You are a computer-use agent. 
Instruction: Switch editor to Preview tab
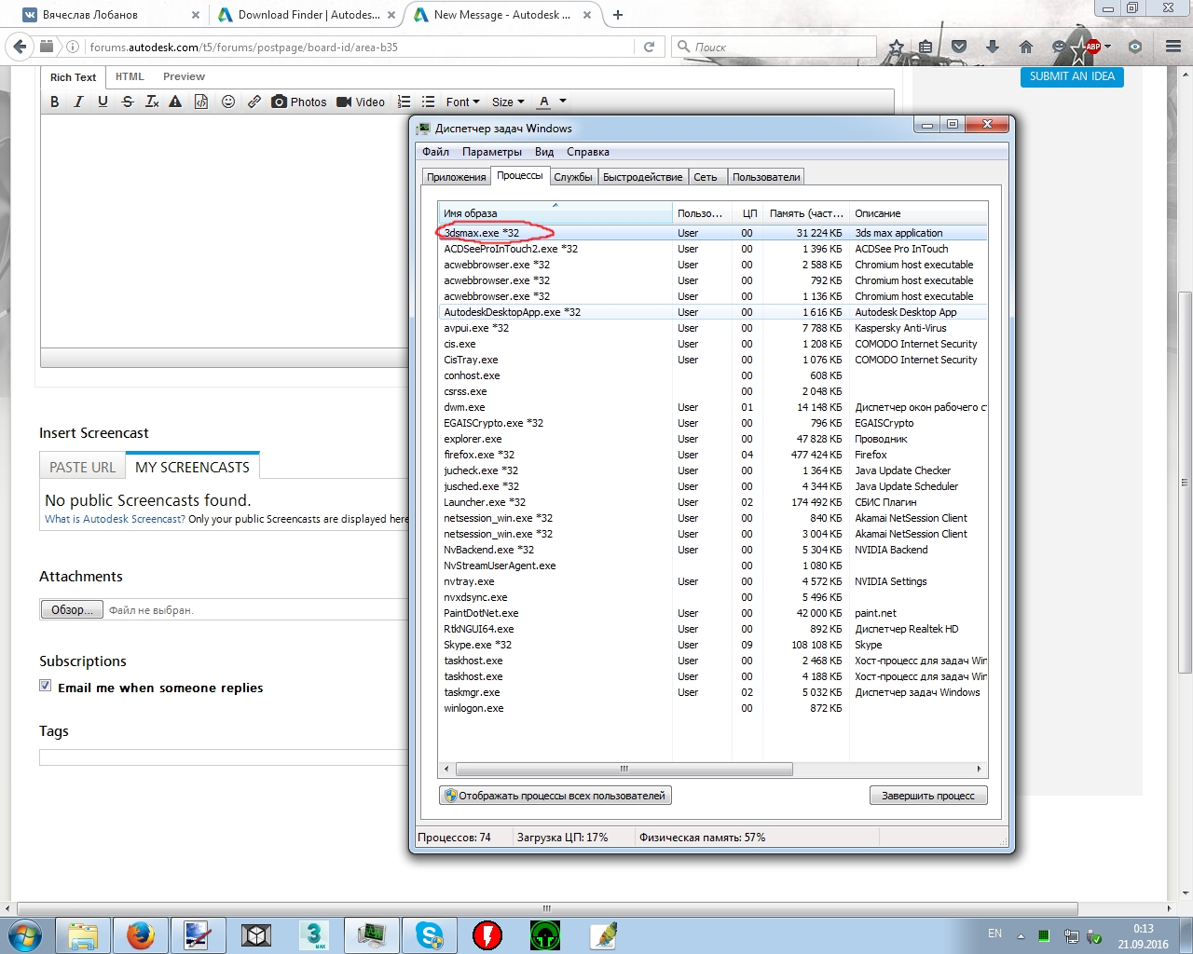tap(184, 76)
